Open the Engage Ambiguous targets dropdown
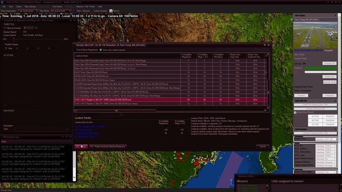342x192 pixels. 325,162
